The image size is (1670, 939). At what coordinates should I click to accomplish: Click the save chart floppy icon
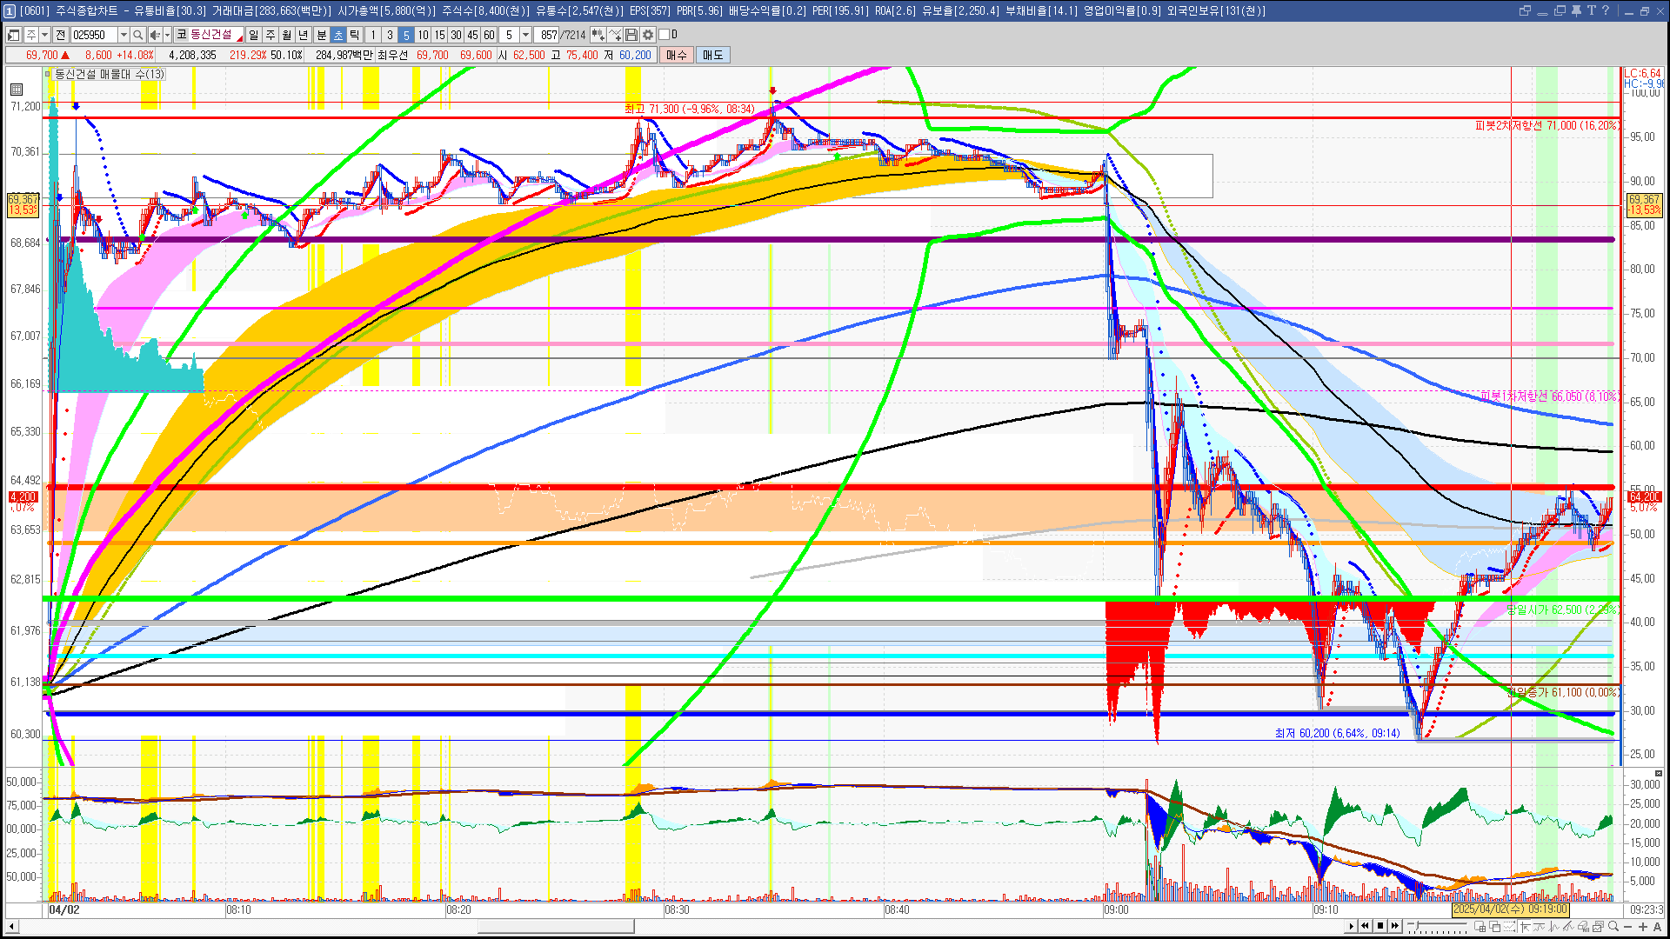(x=631, y=35)
